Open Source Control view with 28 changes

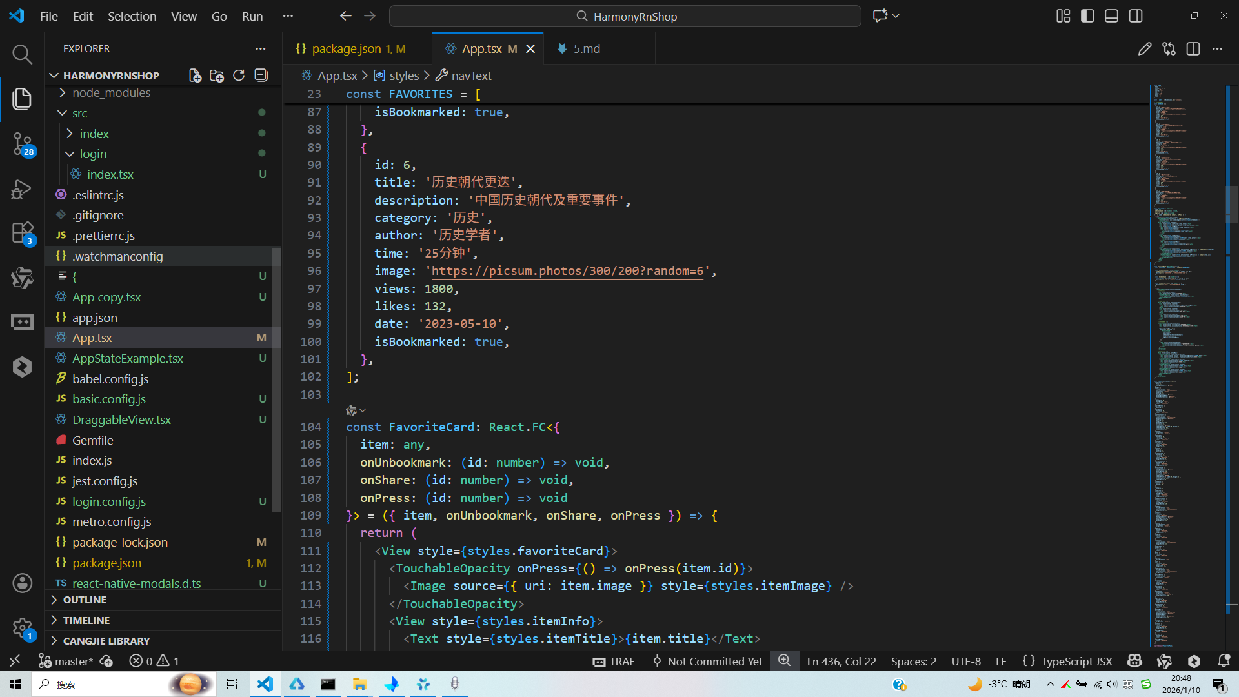[22, 143]
